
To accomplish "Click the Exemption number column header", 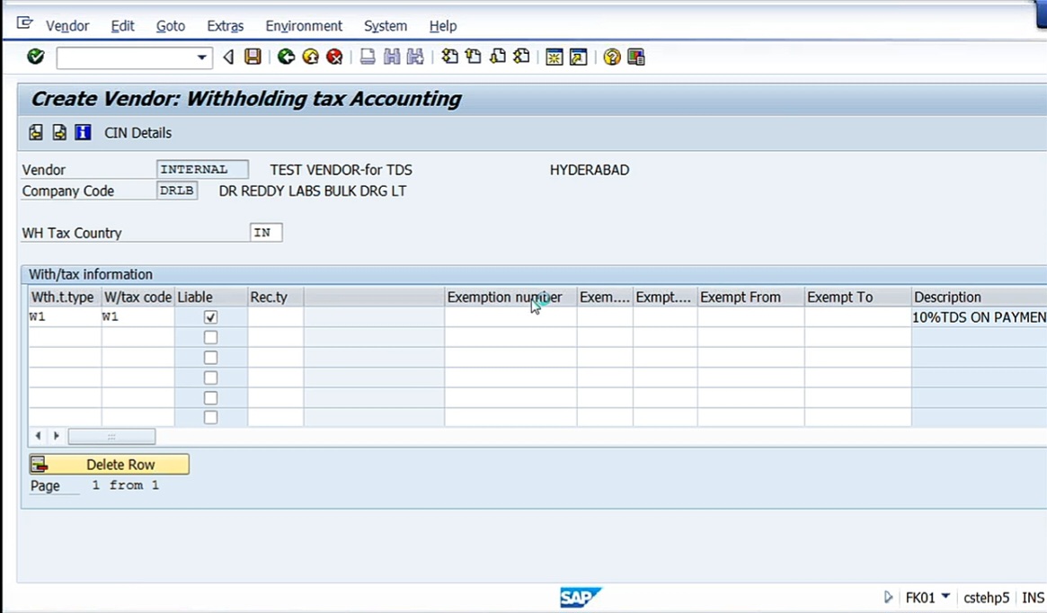I will pos(510,298).
